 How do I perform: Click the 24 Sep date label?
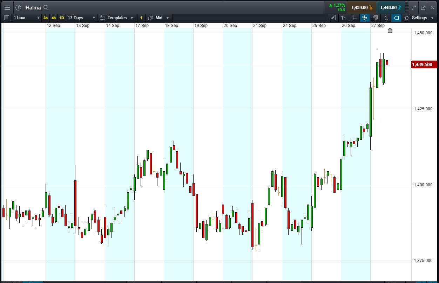(290, 26)
